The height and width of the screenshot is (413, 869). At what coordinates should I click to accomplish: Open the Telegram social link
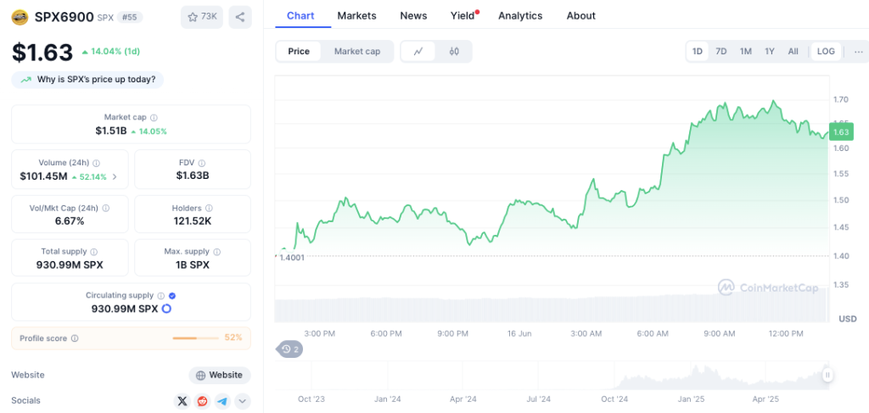point(222,401)
